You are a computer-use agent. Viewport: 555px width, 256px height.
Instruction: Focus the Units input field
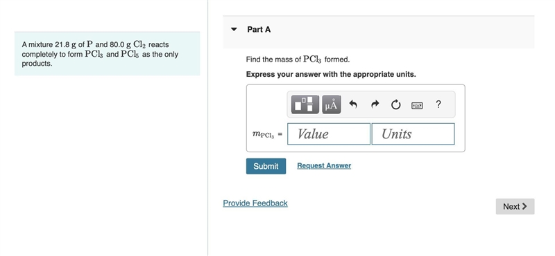tap(413, 134)
